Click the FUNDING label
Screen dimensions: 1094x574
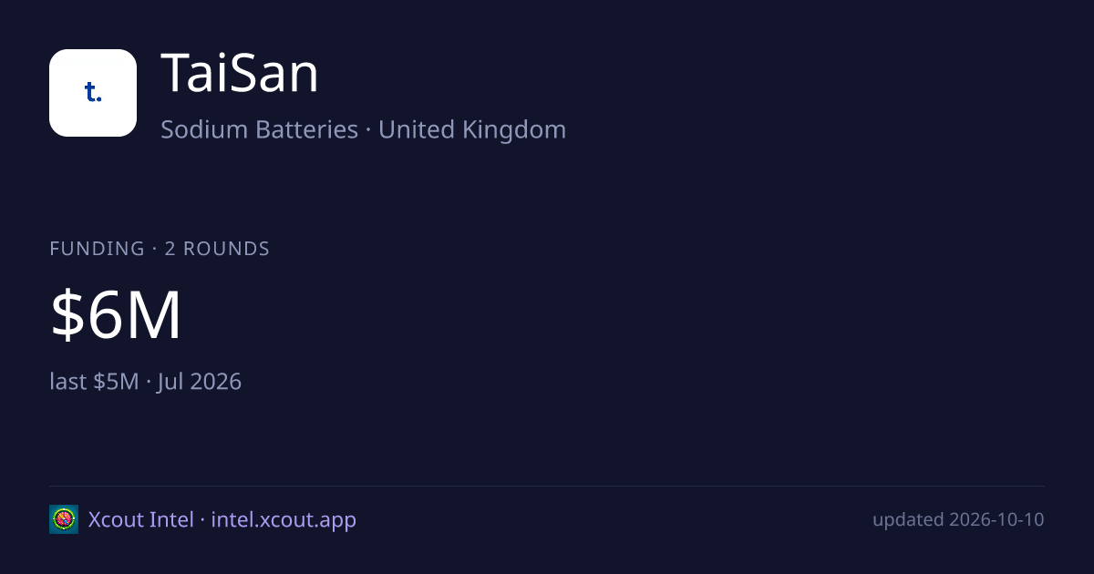click(x=97, y=249)
